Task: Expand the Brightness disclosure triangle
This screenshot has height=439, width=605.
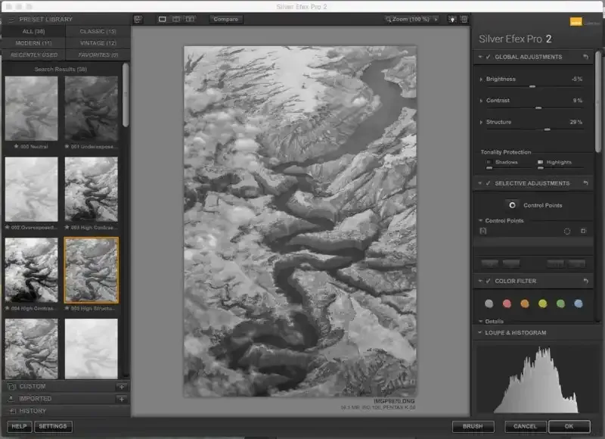Action: tap(481, 79)
